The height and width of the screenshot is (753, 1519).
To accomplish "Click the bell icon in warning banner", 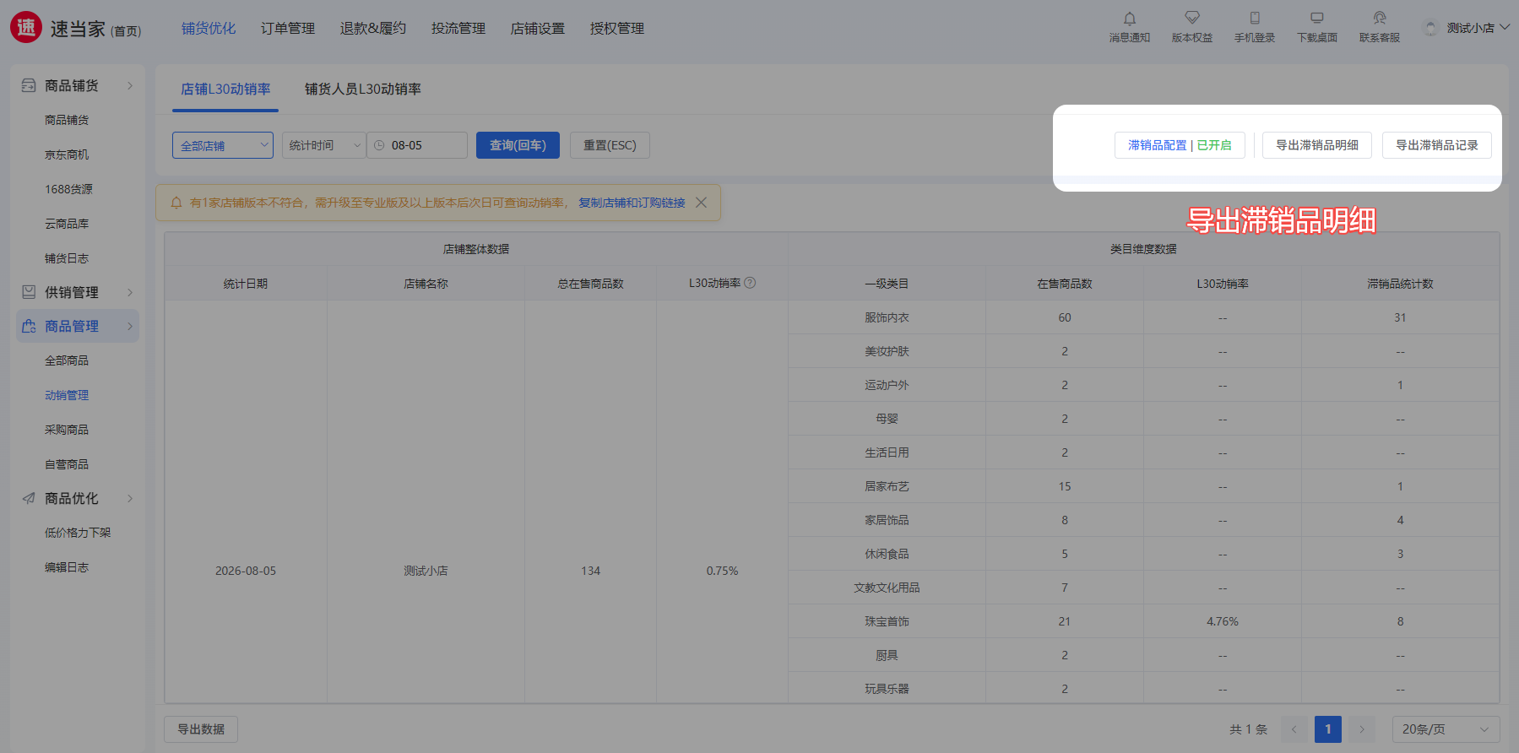I will coord(176,203).
